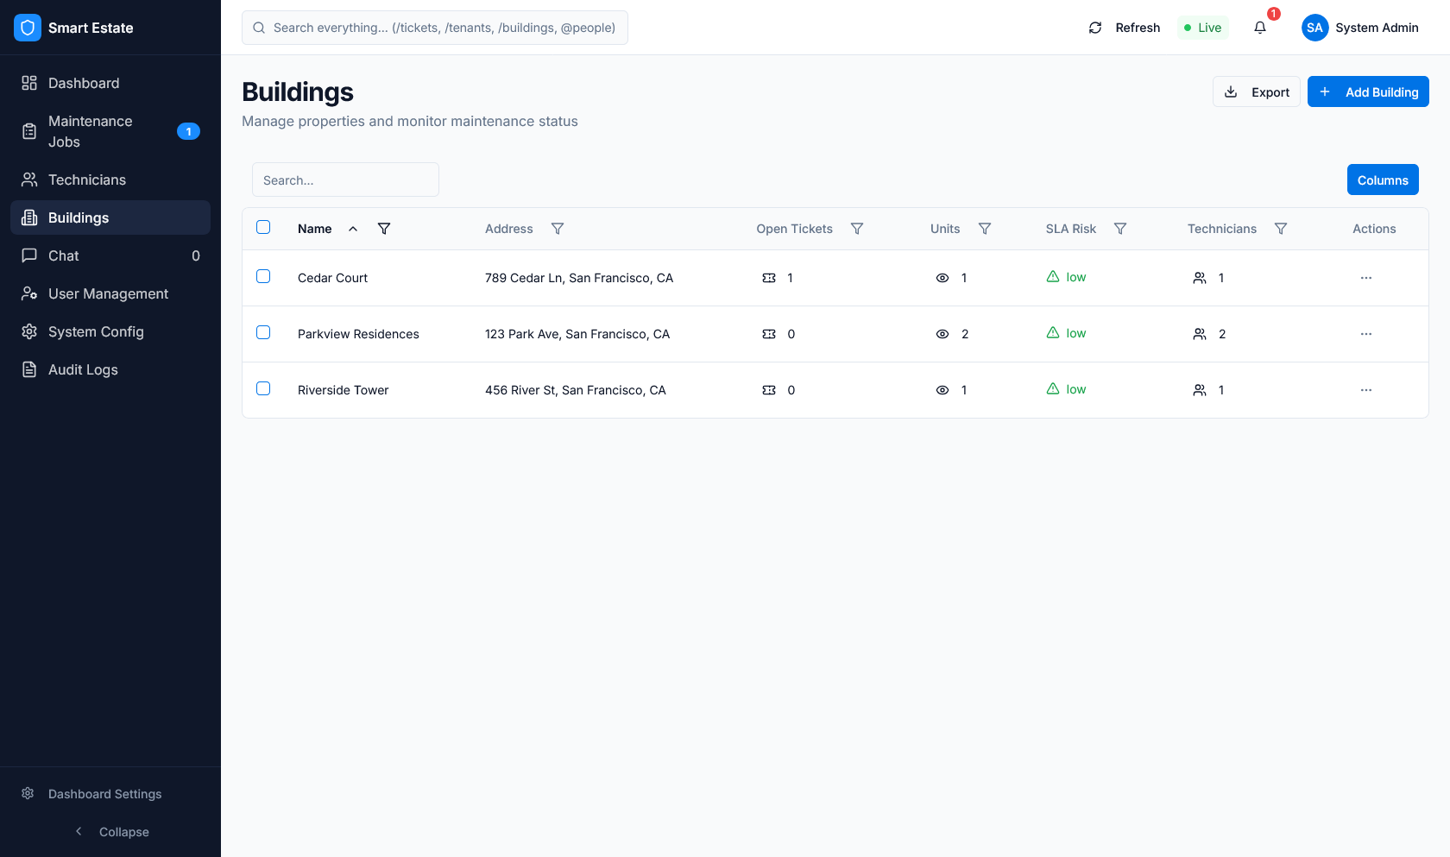Select the Cedar Court row checkbox
This screenshot has height=857, width=1450.
[263, 276]
